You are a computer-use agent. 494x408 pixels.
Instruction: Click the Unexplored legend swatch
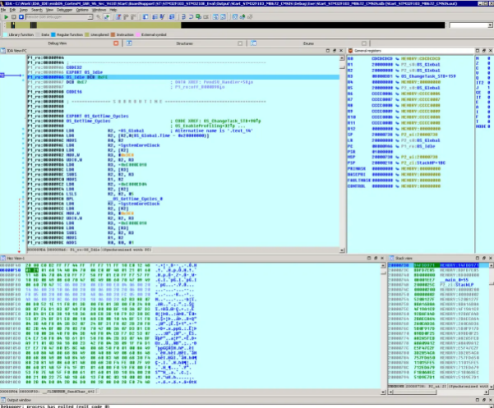click(x=87, y=35)
